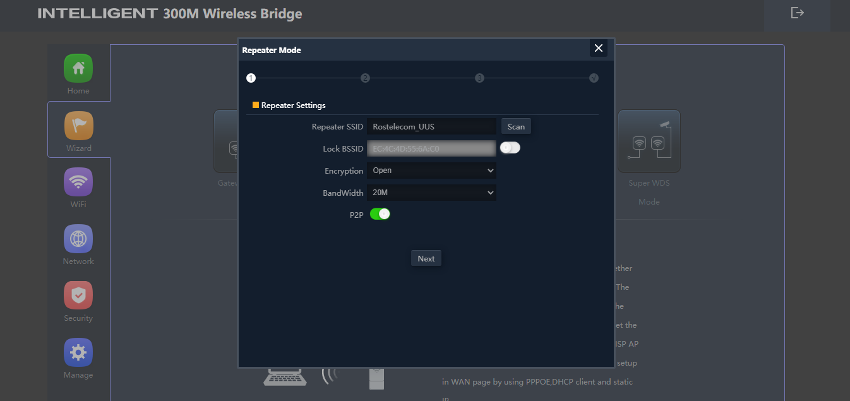Toggle the Lock BSSID switch
Viewport: 850px width, 401px height.
[510, 148]
